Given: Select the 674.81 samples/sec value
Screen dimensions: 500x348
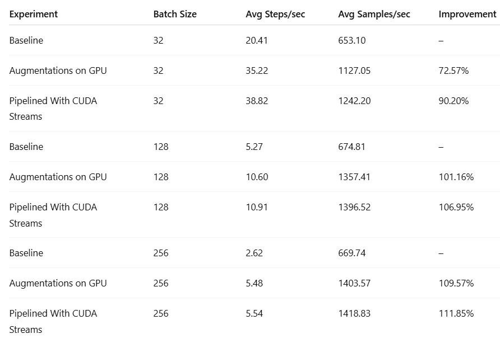Looking at the screenshot, I should [352, 147].
